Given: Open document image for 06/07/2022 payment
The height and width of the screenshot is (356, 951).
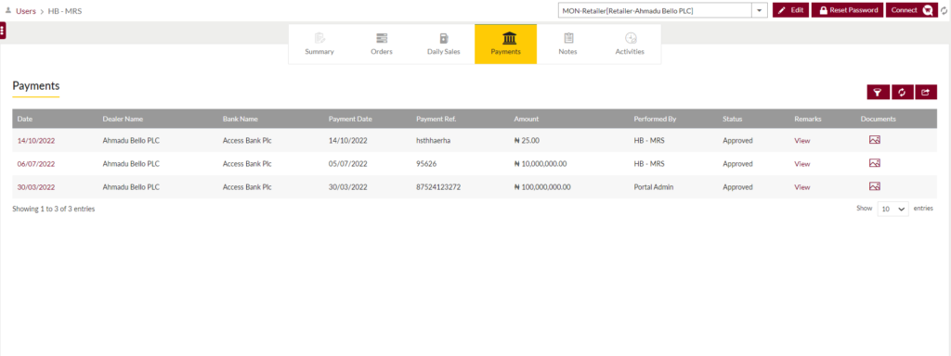Looking at the screenshot, I should click(874, 163).
